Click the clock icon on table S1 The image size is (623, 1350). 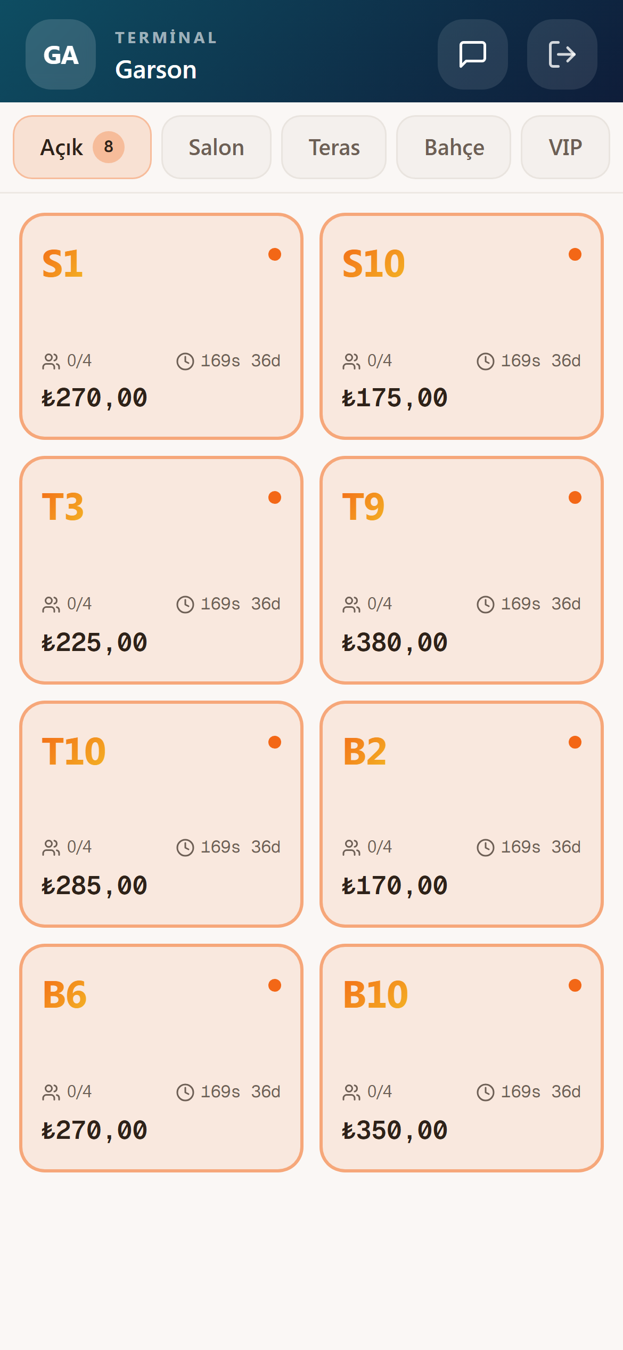pos(185,361)
